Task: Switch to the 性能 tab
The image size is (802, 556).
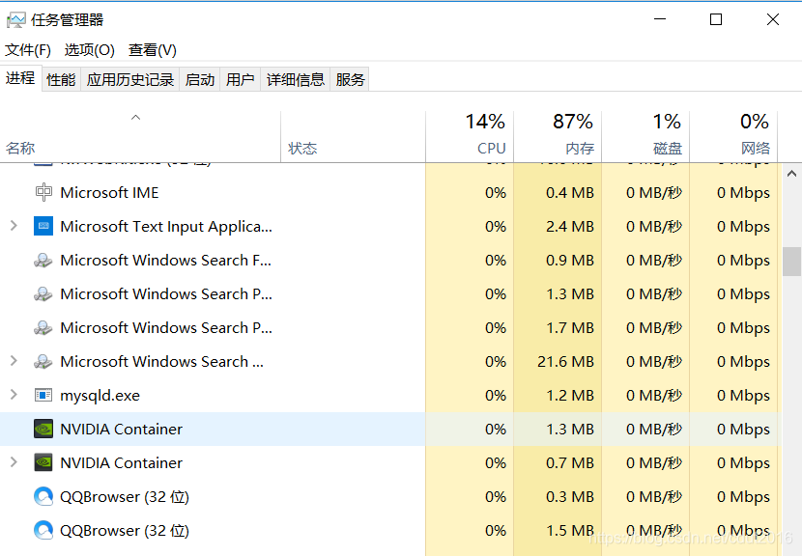Action: coord(61,80)
